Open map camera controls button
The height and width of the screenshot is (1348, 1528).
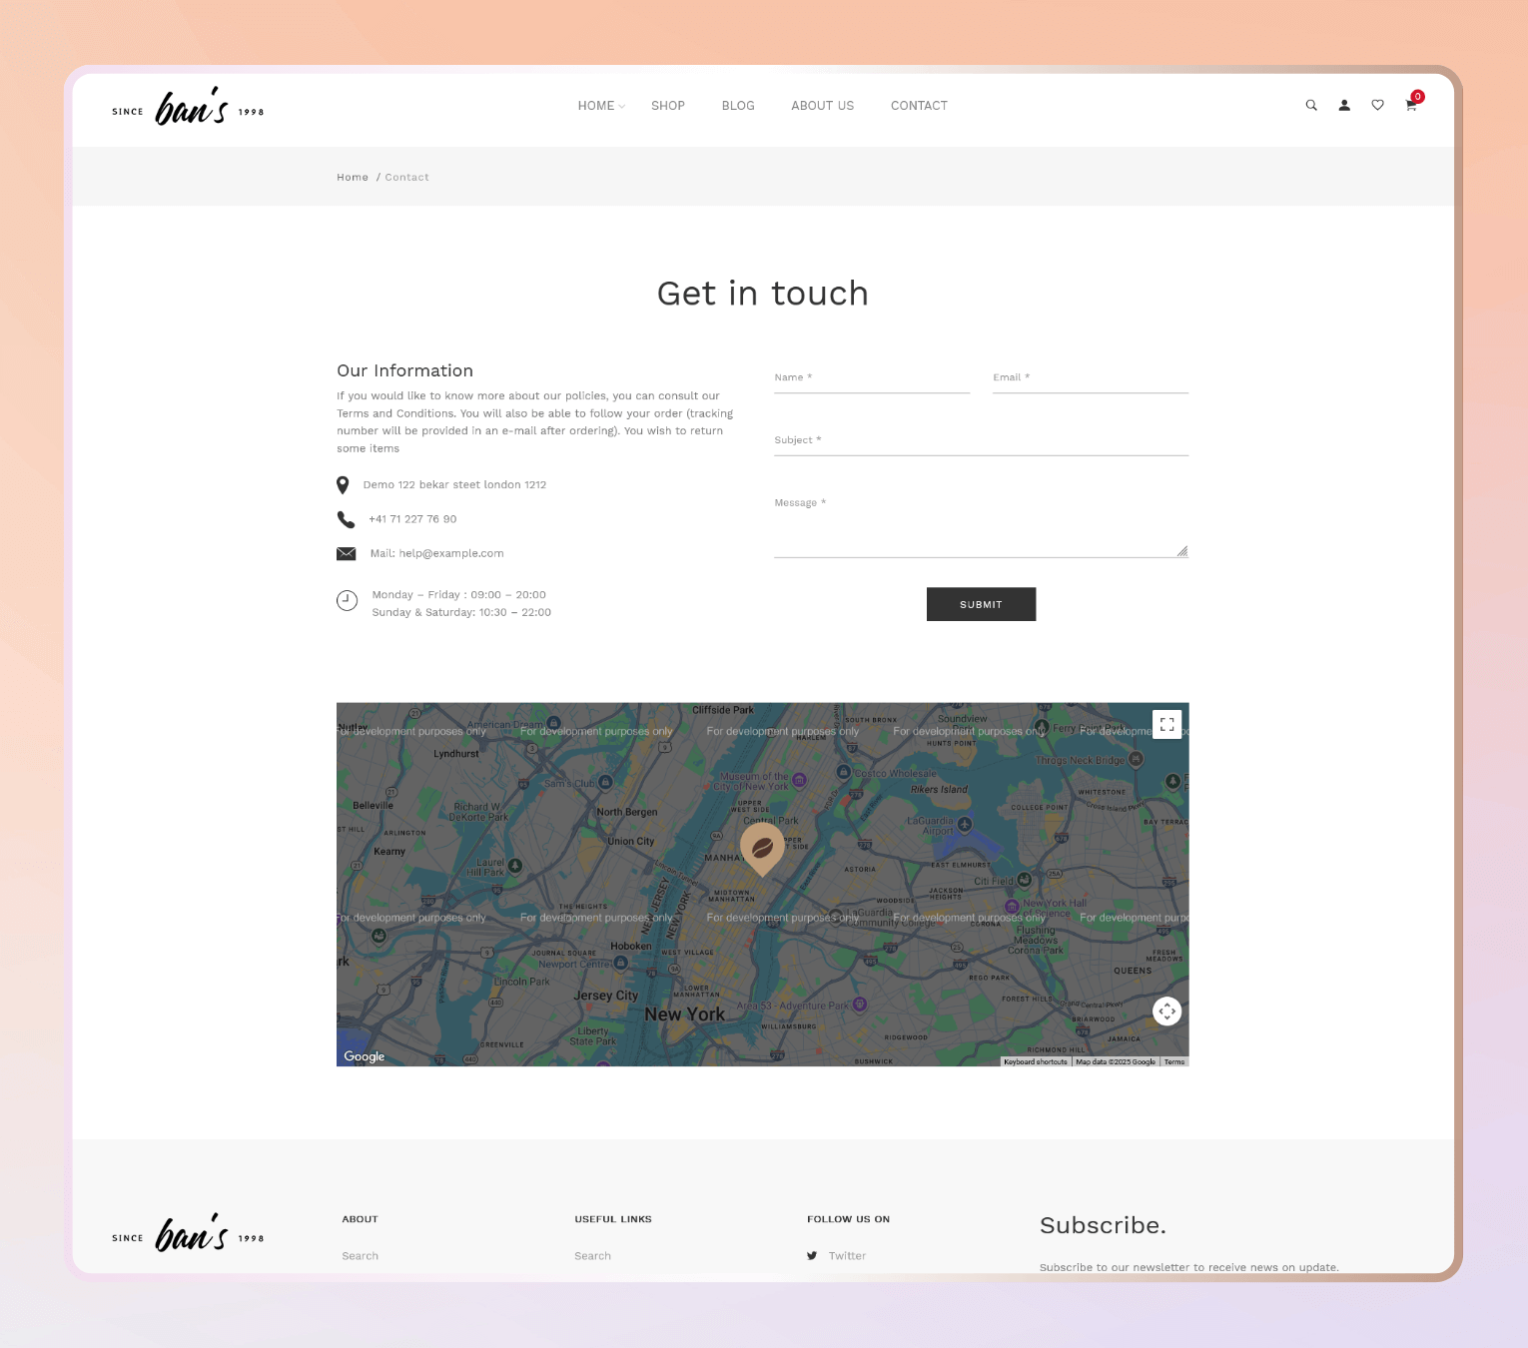pos(1166,1011)
